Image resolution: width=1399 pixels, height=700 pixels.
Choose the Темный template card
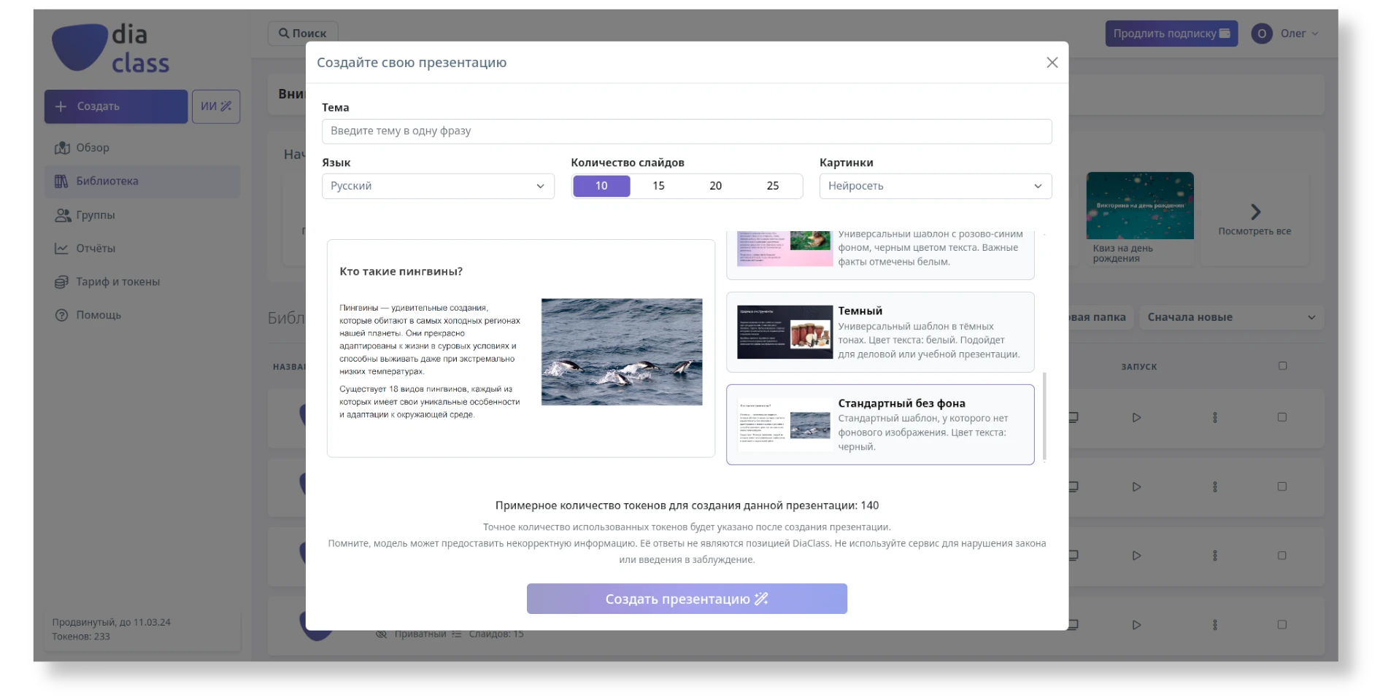pos(879,332)
